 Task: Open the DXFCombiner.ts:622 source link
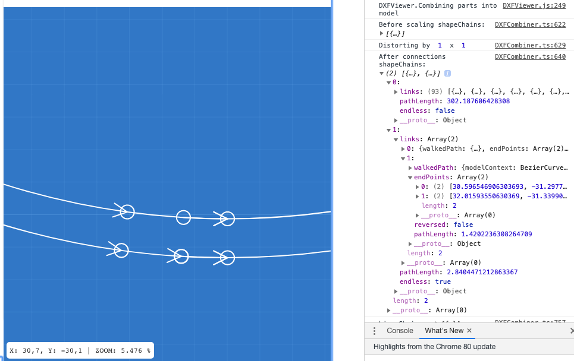530,24
